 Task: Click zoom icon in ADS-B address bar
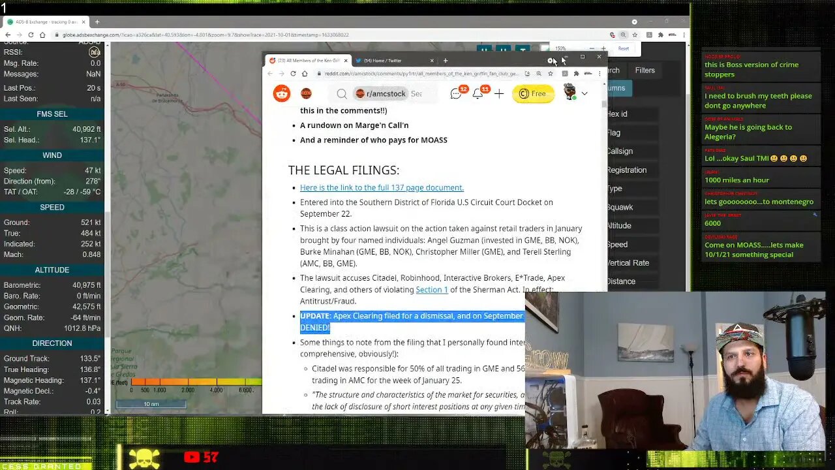pyautogui.click(x=623, y=35)
